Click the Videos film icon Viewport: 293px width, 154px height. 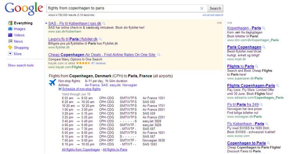(x=10, y=35)
